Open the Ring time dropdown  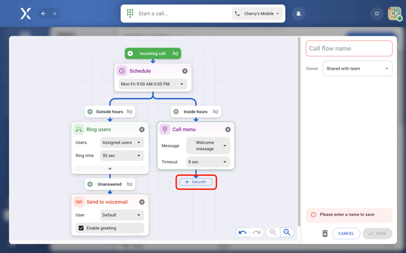point(122,156)
